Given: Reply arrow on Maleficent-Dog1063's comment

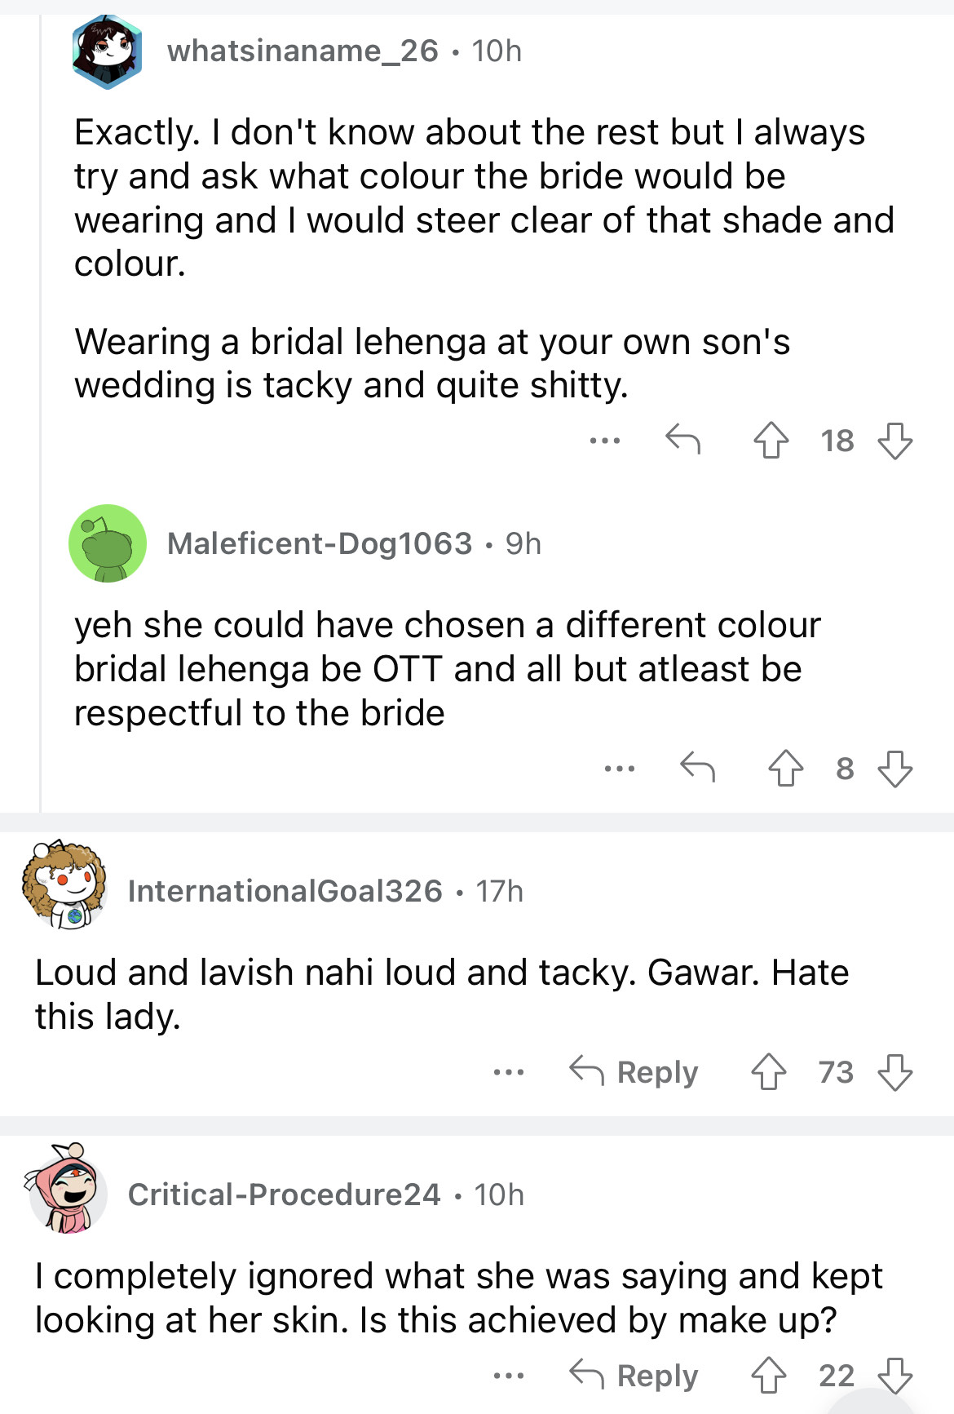Looking at the screenshot, I should point(698,767).
